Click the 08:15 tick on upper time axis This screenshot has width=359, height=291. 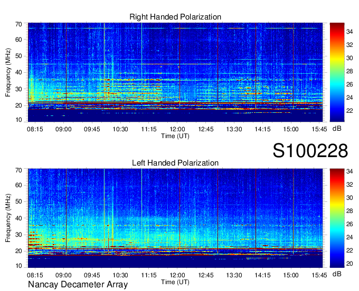(35, 129)
